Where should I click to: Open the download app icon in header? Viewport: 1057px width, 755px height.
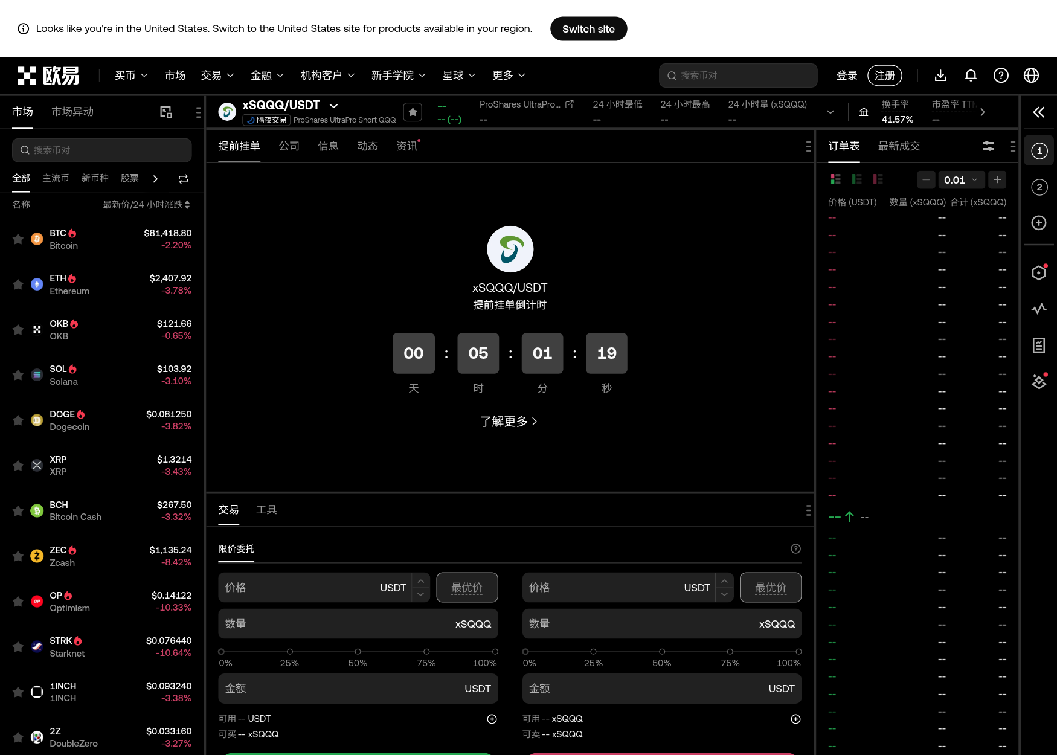940,75
